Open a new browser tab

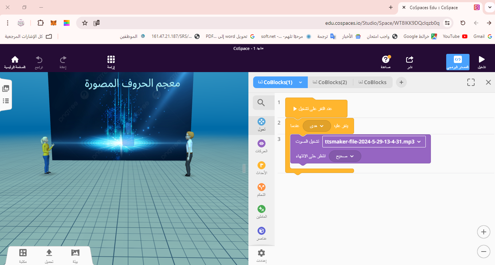(391, 7)
